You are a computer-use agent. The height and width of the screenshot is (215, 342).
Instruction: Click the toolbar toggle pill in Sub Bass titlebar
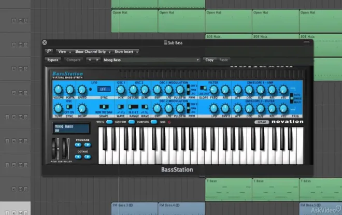click(306, 42)
